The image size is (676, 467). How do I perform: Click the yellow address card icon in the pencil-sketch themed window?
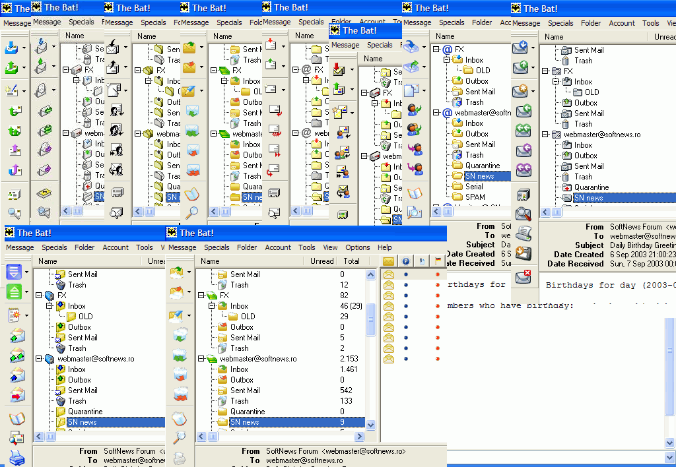tap(44, 193)
